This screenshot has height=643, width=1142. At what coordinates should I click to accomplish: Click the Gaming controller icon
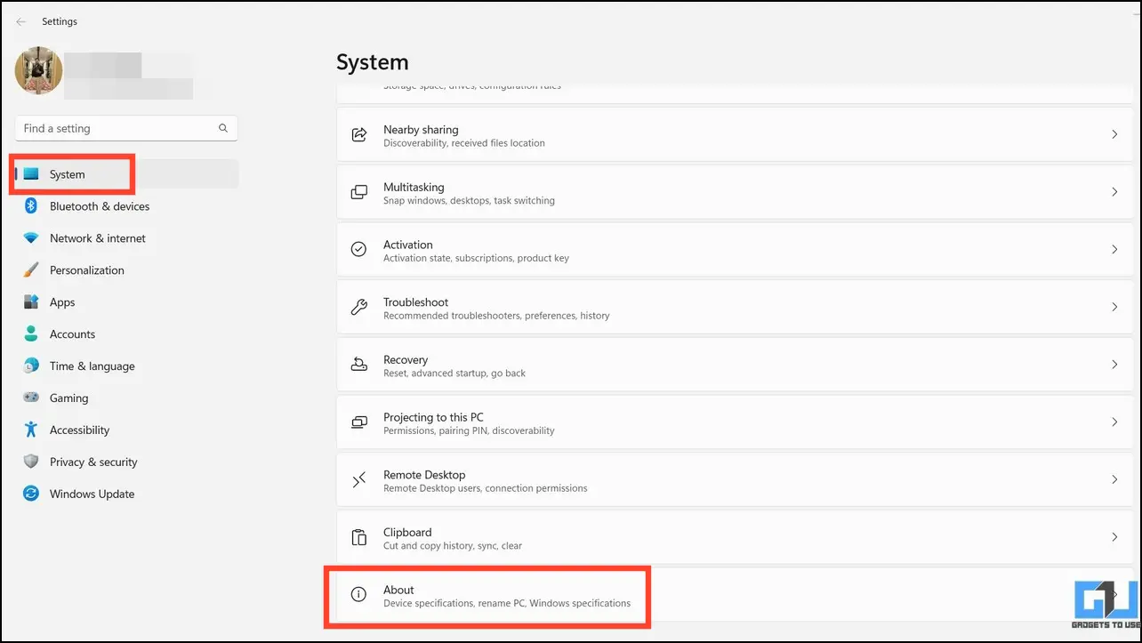click(x=31, y=398)
